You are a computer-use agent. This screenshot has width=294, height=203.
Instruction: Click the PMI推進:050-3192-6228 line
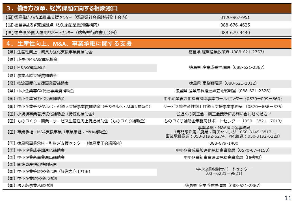[254, 136]
